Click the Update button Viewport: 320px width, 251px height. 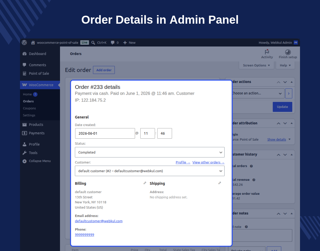click(282, 107)
